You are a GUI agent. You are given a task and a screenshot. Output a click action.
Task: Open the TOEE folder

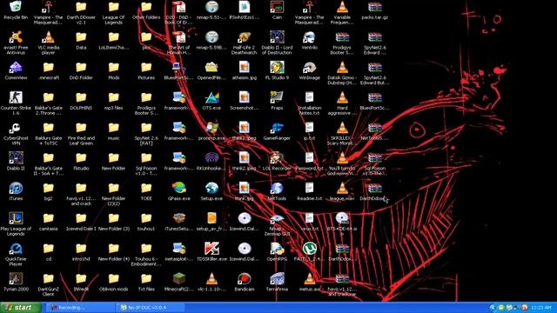click(x=146, y=188)
